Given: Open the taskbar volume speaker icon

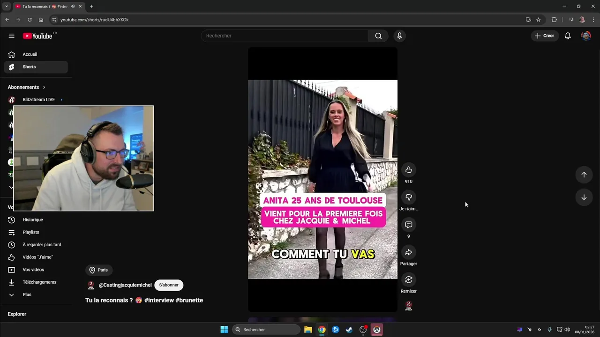Looking at the screenshot, I should tap(567, 330).
